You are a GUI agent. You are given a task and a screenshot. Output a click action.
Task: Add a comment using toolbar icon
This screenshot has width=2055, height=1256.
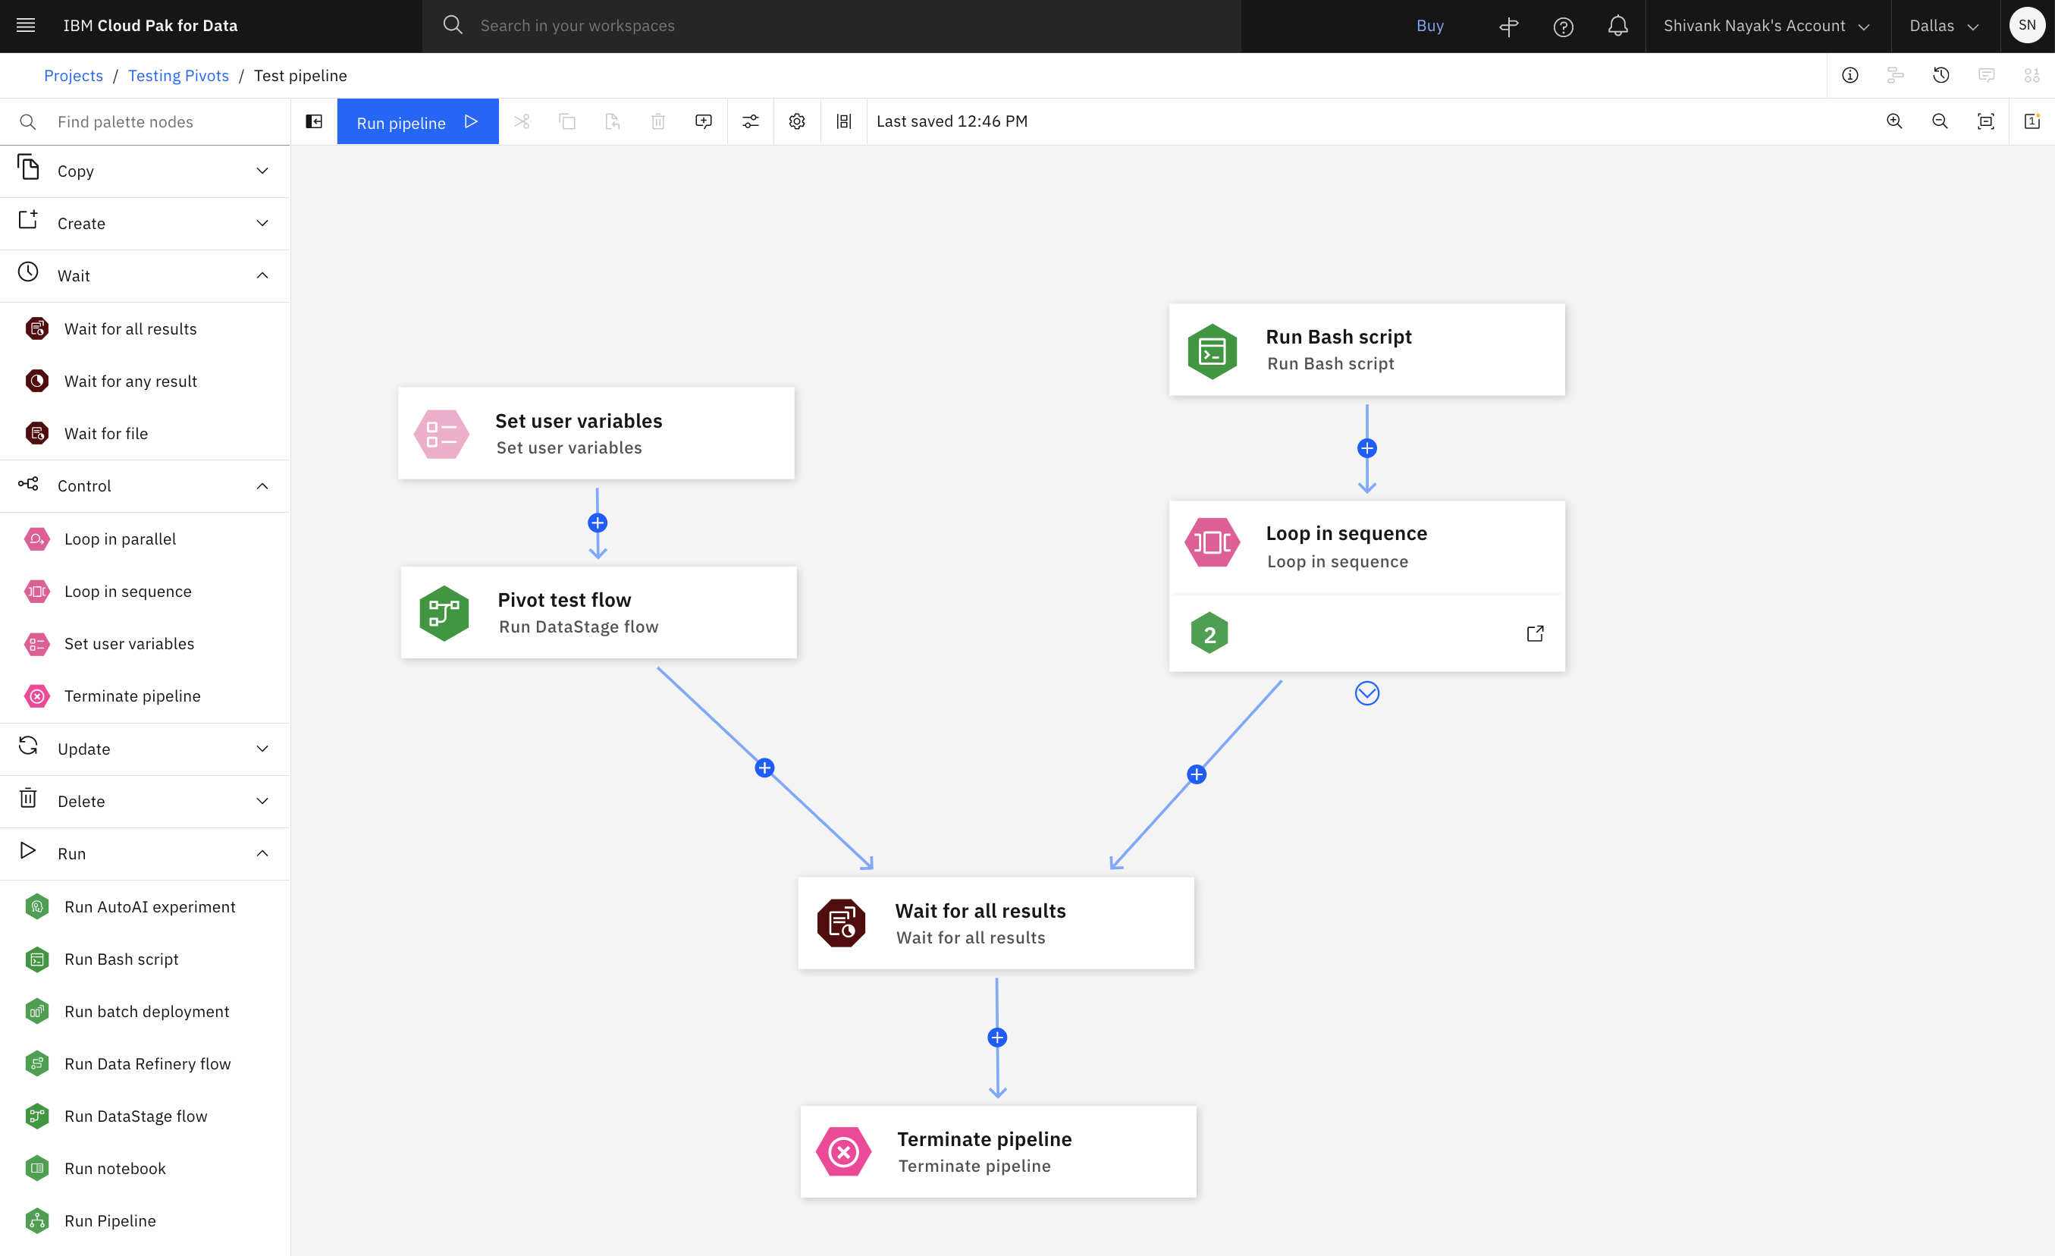point(704,122)
